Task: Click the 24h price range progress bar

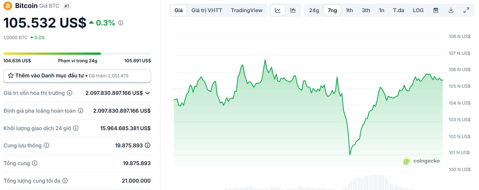Action: pyautogui.click(x=77, y=54)
